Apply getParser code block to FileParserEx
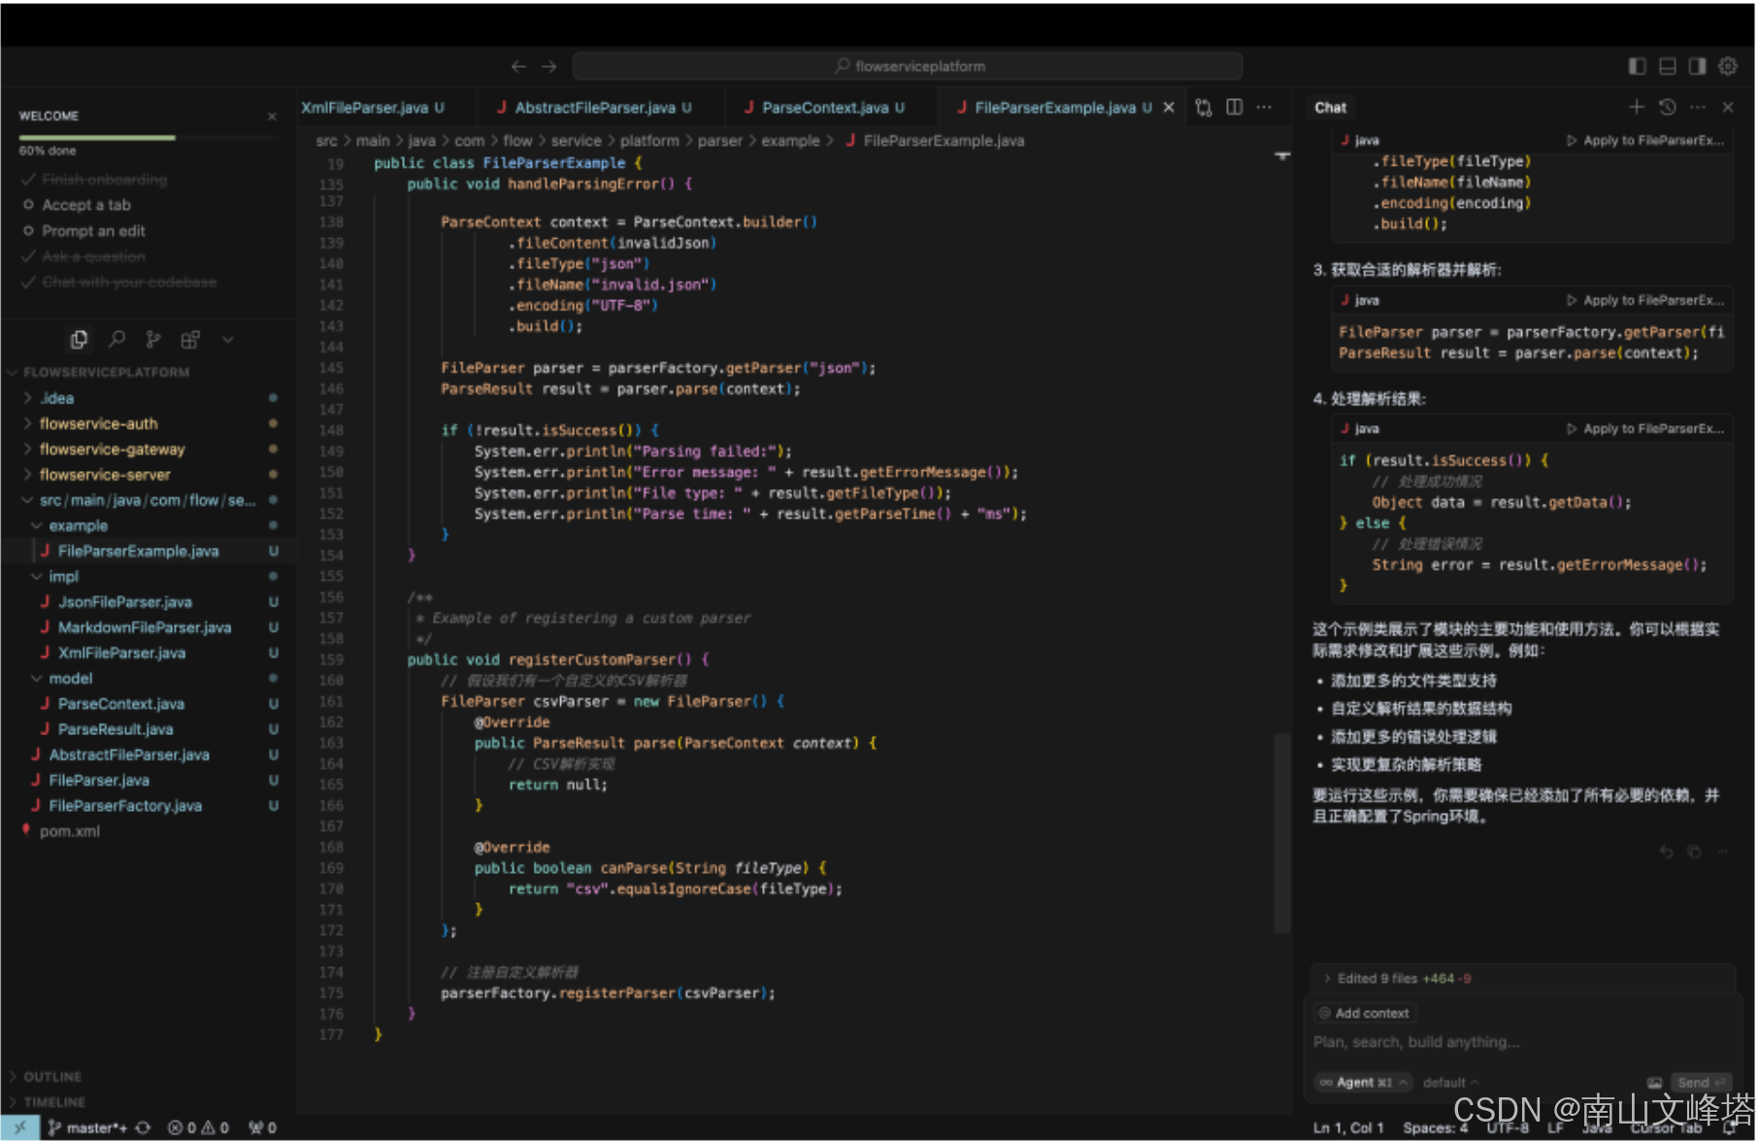 point(1644,300)
